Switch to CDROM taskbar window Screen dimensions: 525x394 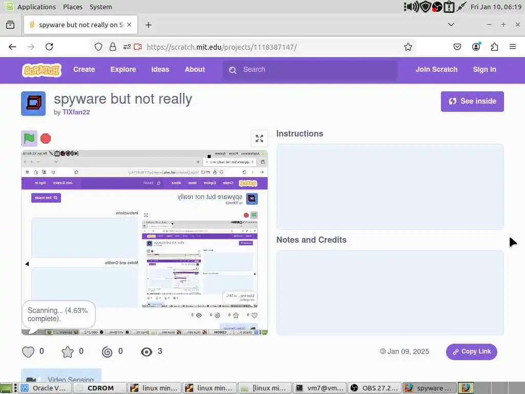tap(100, 388)
